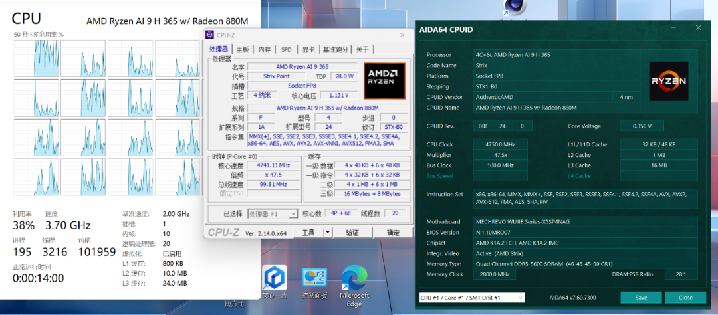Viewport: 718px width, 315px height.
Task: Click the Core Voltage 0.356 V value
Action: [642, 126]
